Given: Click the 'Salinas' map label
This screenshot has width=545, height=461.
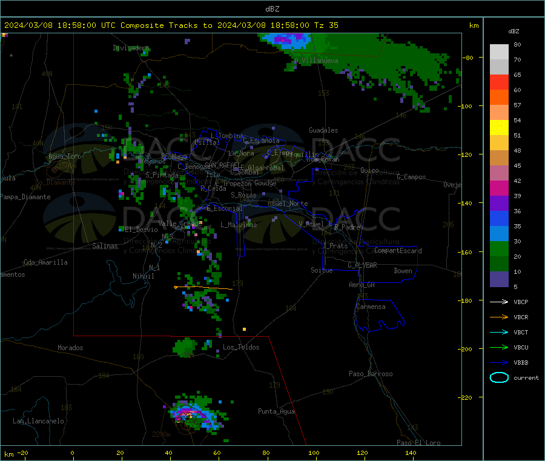Looking at the screenshot, I should [x=105, y=246].
